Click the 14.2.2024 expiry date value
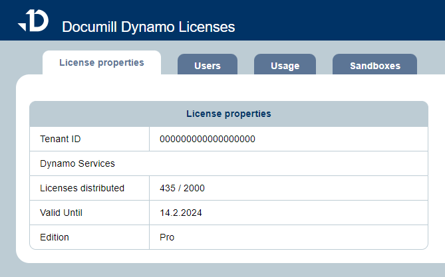 point(181,213)
